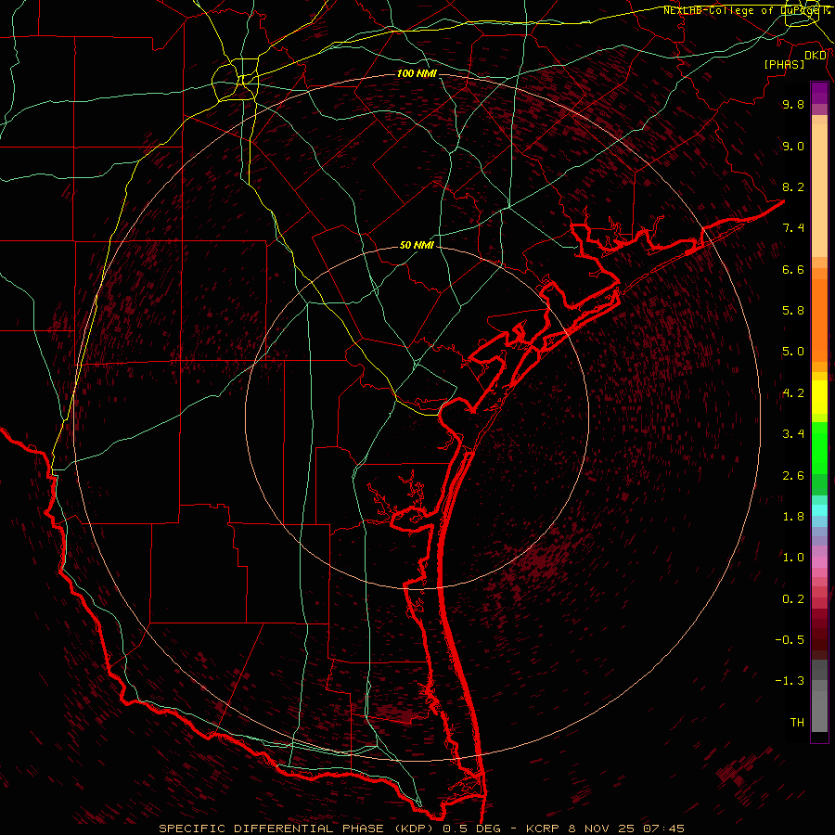The width and height of the screenshot is (835, 835).
Task: Click the 5.8 legend value
Action: tap(793, 311)
